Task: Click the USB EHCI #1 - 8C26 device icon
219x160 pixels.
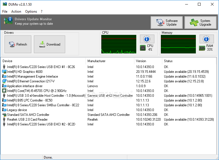Action: click(x=4, y=67)
